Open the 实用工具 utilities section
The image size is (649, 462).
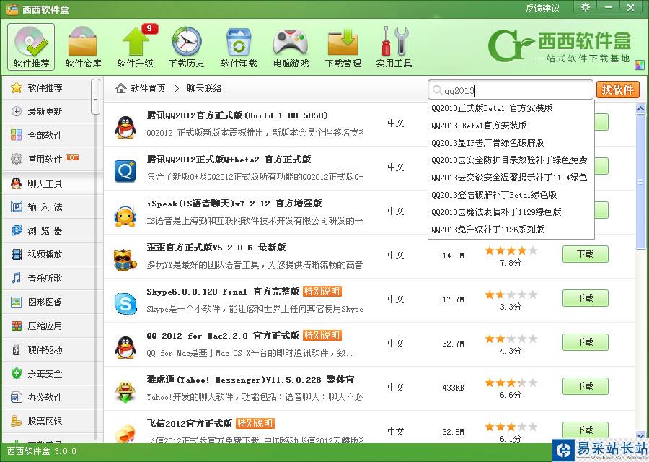[394, 47]
